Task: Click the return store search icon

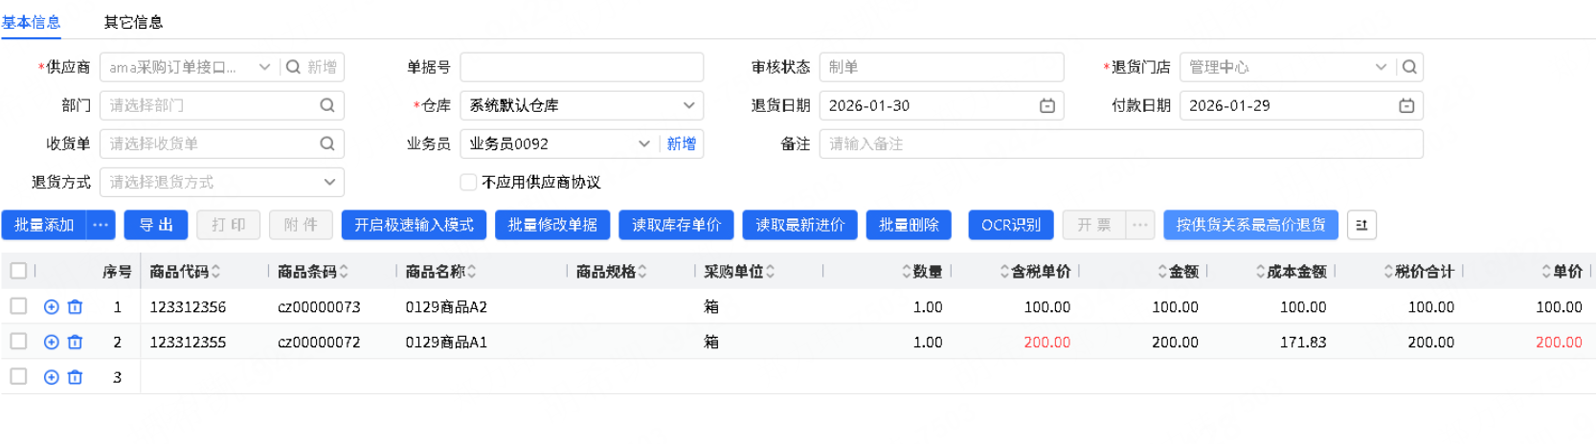Action: coord(1409,67)
